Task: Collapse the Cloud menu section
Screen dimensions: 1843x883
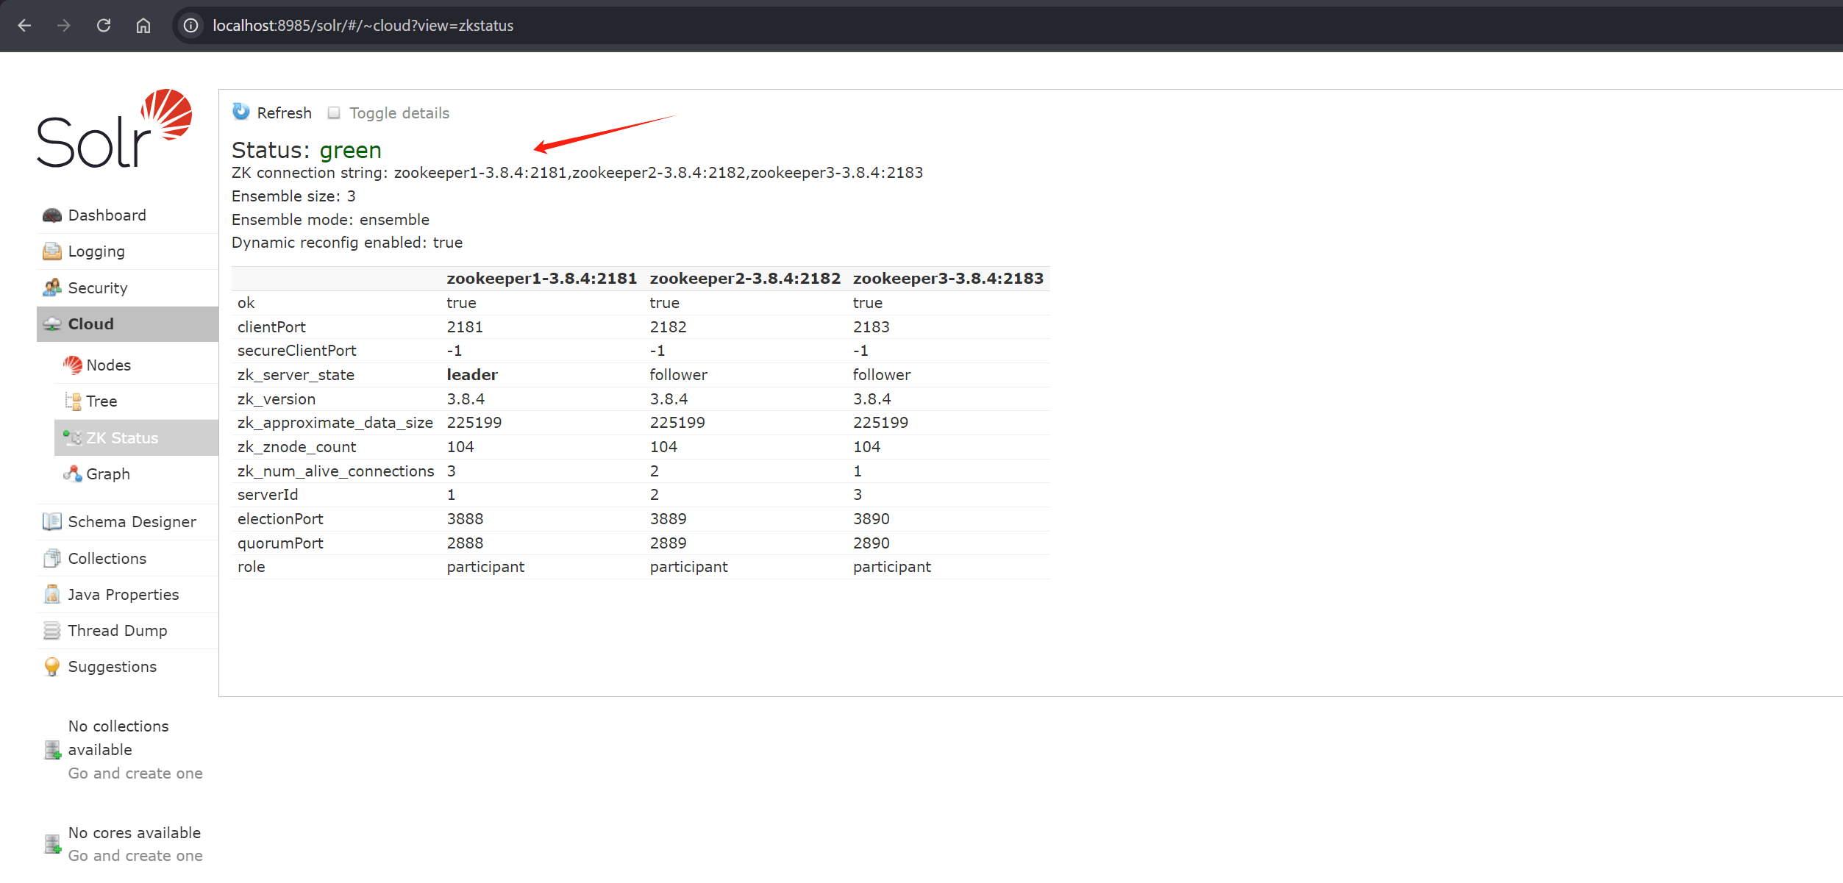Action: 90,324
